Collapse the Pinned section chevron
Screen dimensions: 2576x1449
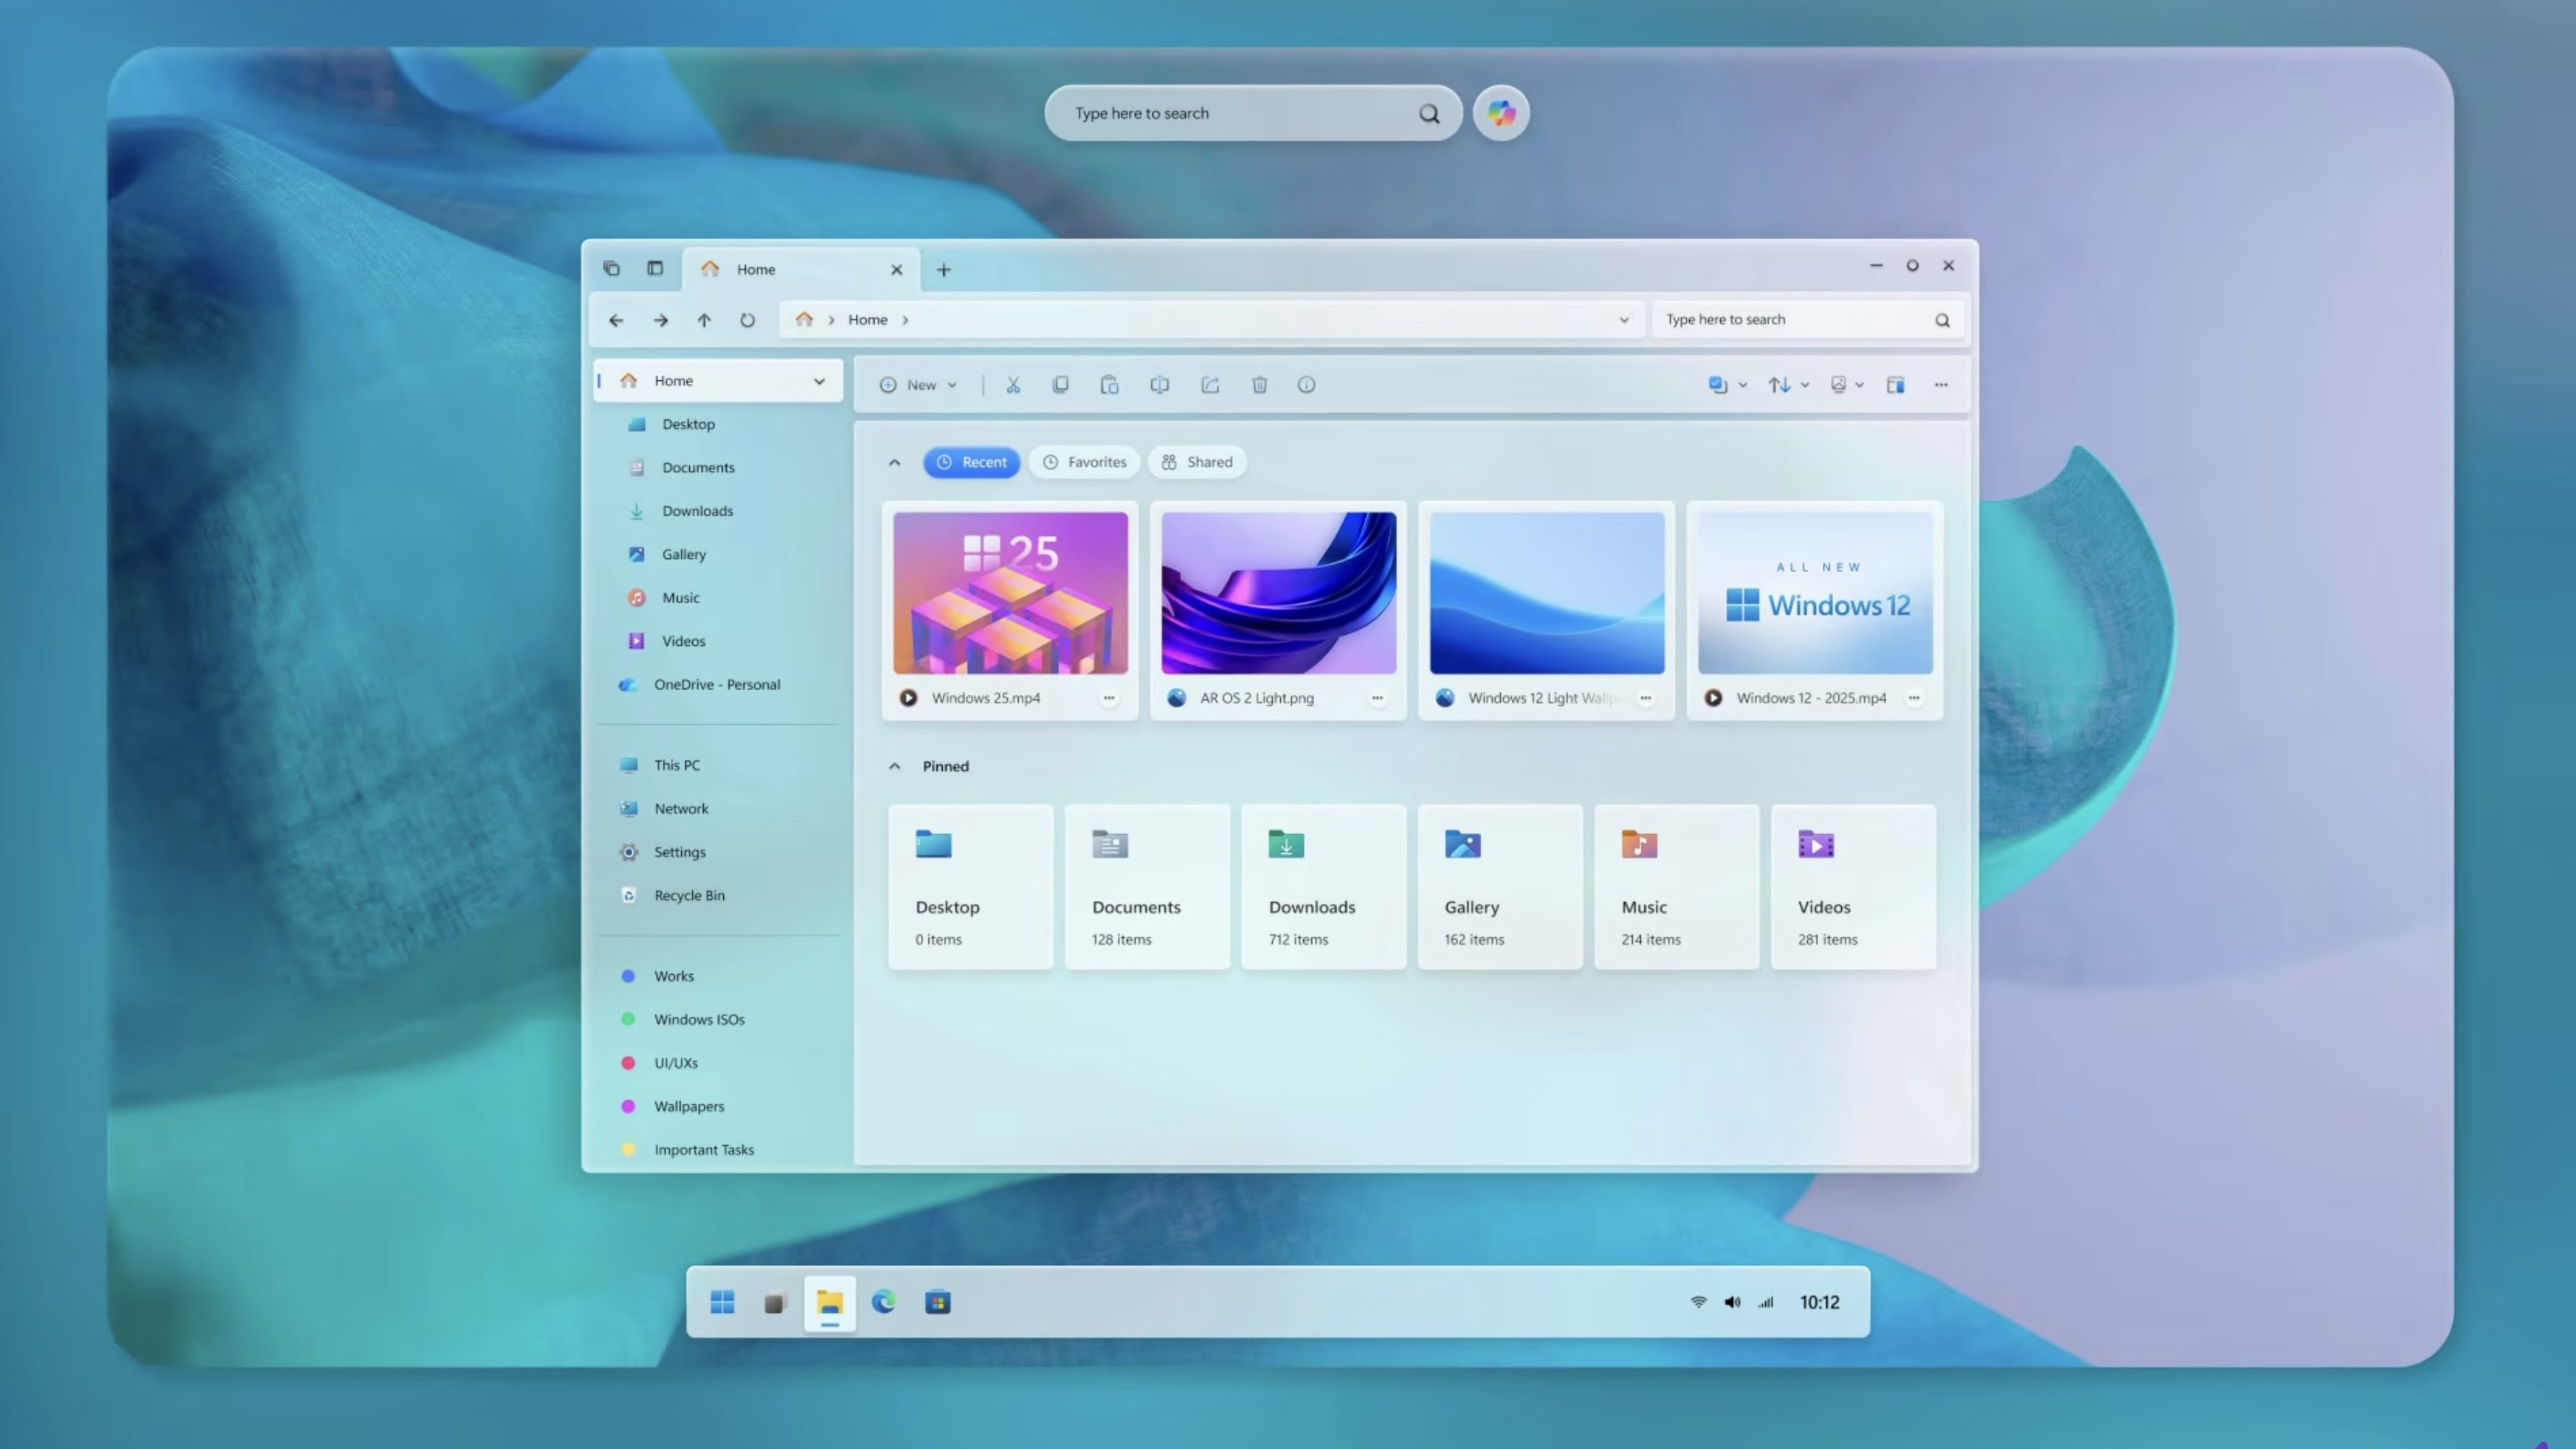(x=894, y=766)
